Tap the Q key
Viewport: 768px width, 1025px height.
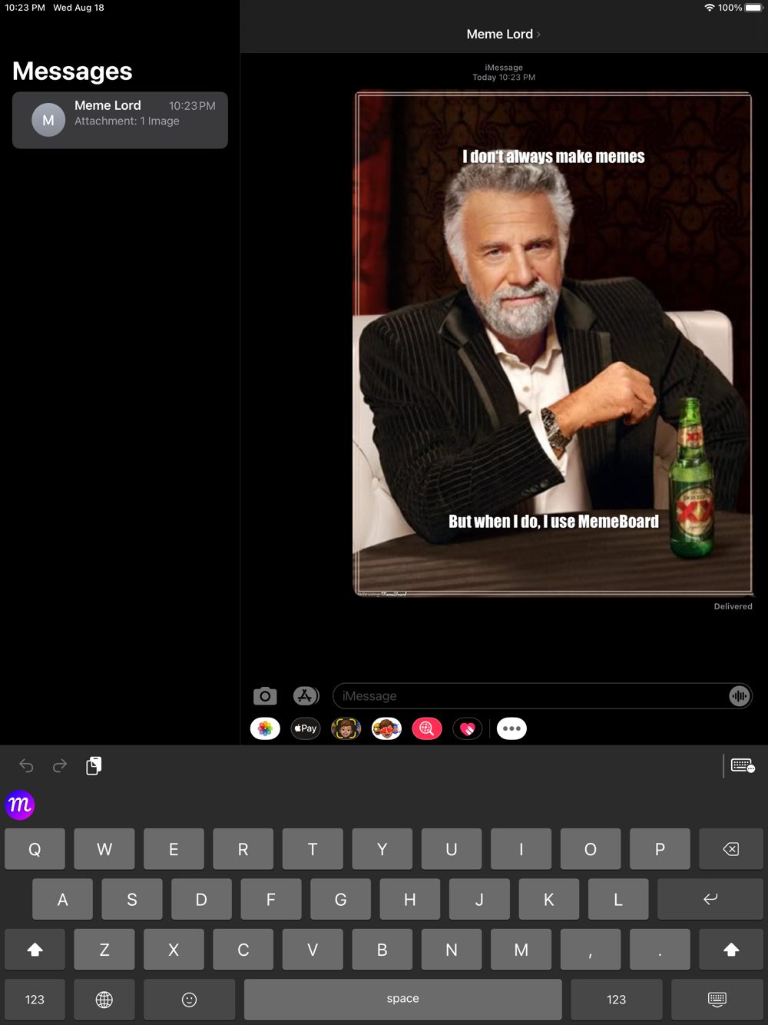[35, 849]
